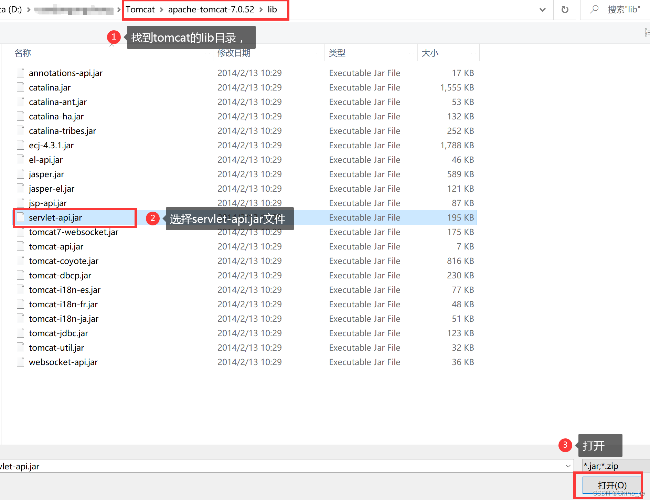The height and width of the screenshot is (500, 650).
Task: Open the address bar history dropdown chevron
Action: tap(543, 10)
